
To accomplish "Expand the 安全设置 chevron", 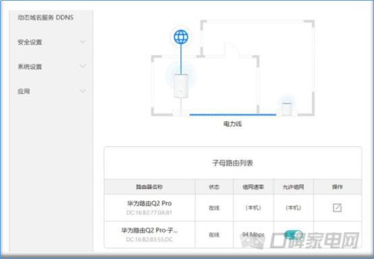I will (82, 42).
